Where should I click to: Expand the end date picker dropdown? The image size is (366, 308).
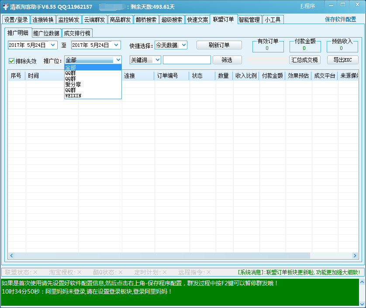click(x=116, y=45)
